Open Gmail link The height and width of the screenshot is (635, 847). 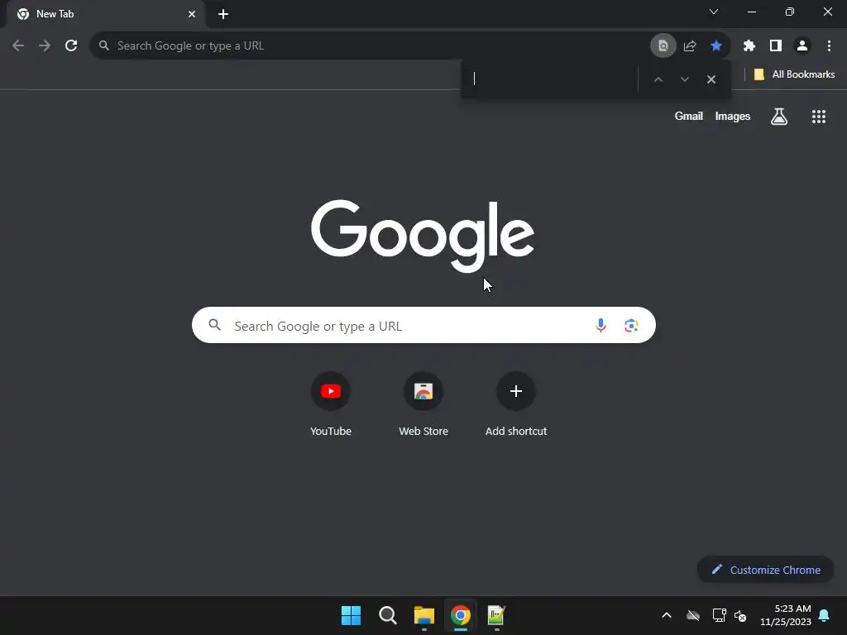coord(689,116)
